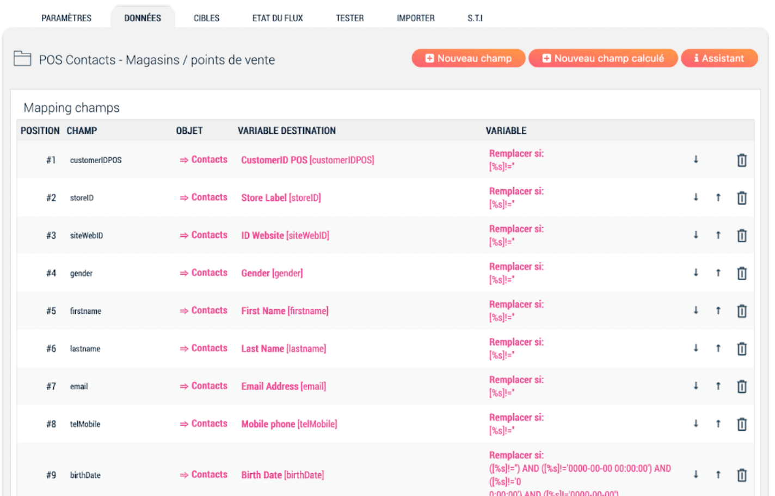Open Birth Date [birthDate] destination link
The width and height of the screenshot is (775, 496).
282,475
